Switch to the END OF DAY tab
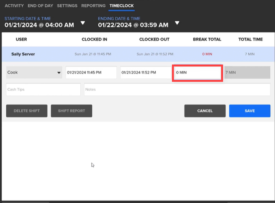Viewport: 275px width, 203px height. (41, 6)
